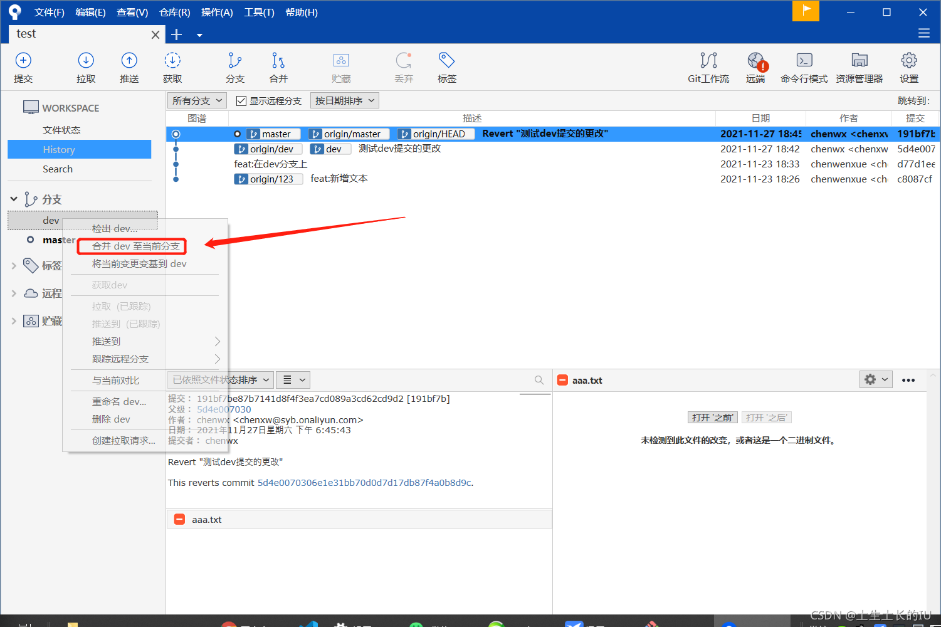Expand the 贮藏 section in sidebar
Image resolution: width=941 pixels, height=627 pixels.
[14, 321]
